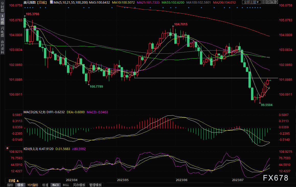Choose the MACD template

tap(55, 185)
